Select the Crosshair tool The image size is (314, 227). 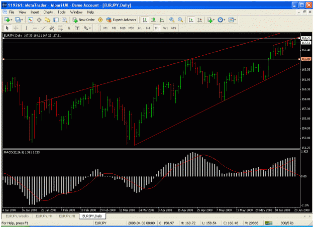[16, 28]
